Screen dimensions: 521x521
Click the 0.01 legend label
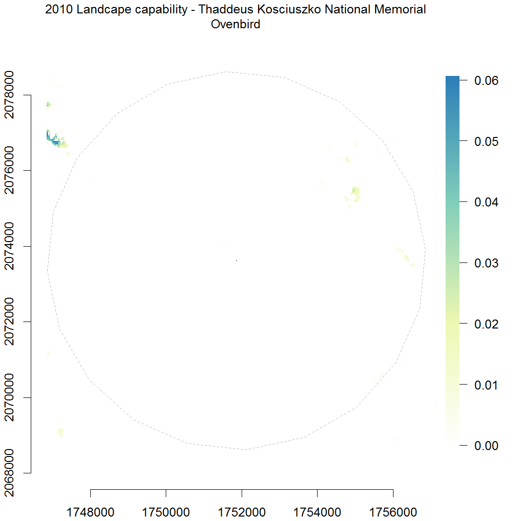click(x=486, y=385)
